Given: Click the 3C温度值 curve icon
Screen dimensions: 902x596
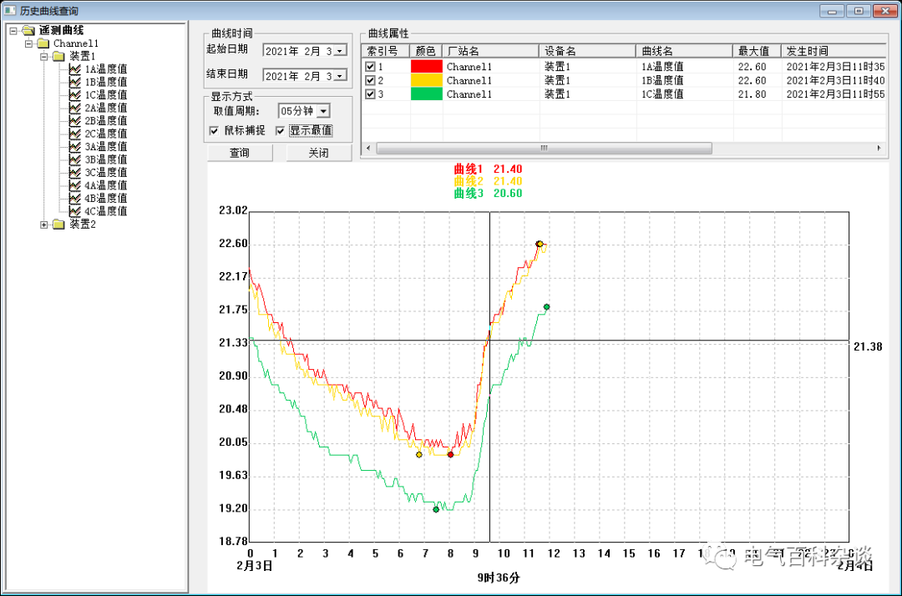Looking at the screenshot, I should (x=75, y=172).
